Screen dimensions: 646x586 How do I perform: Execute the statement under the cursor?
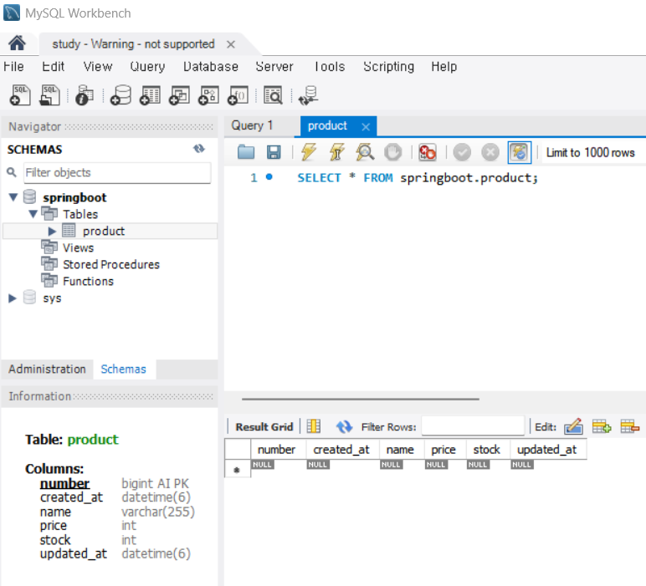click(336, 152)
